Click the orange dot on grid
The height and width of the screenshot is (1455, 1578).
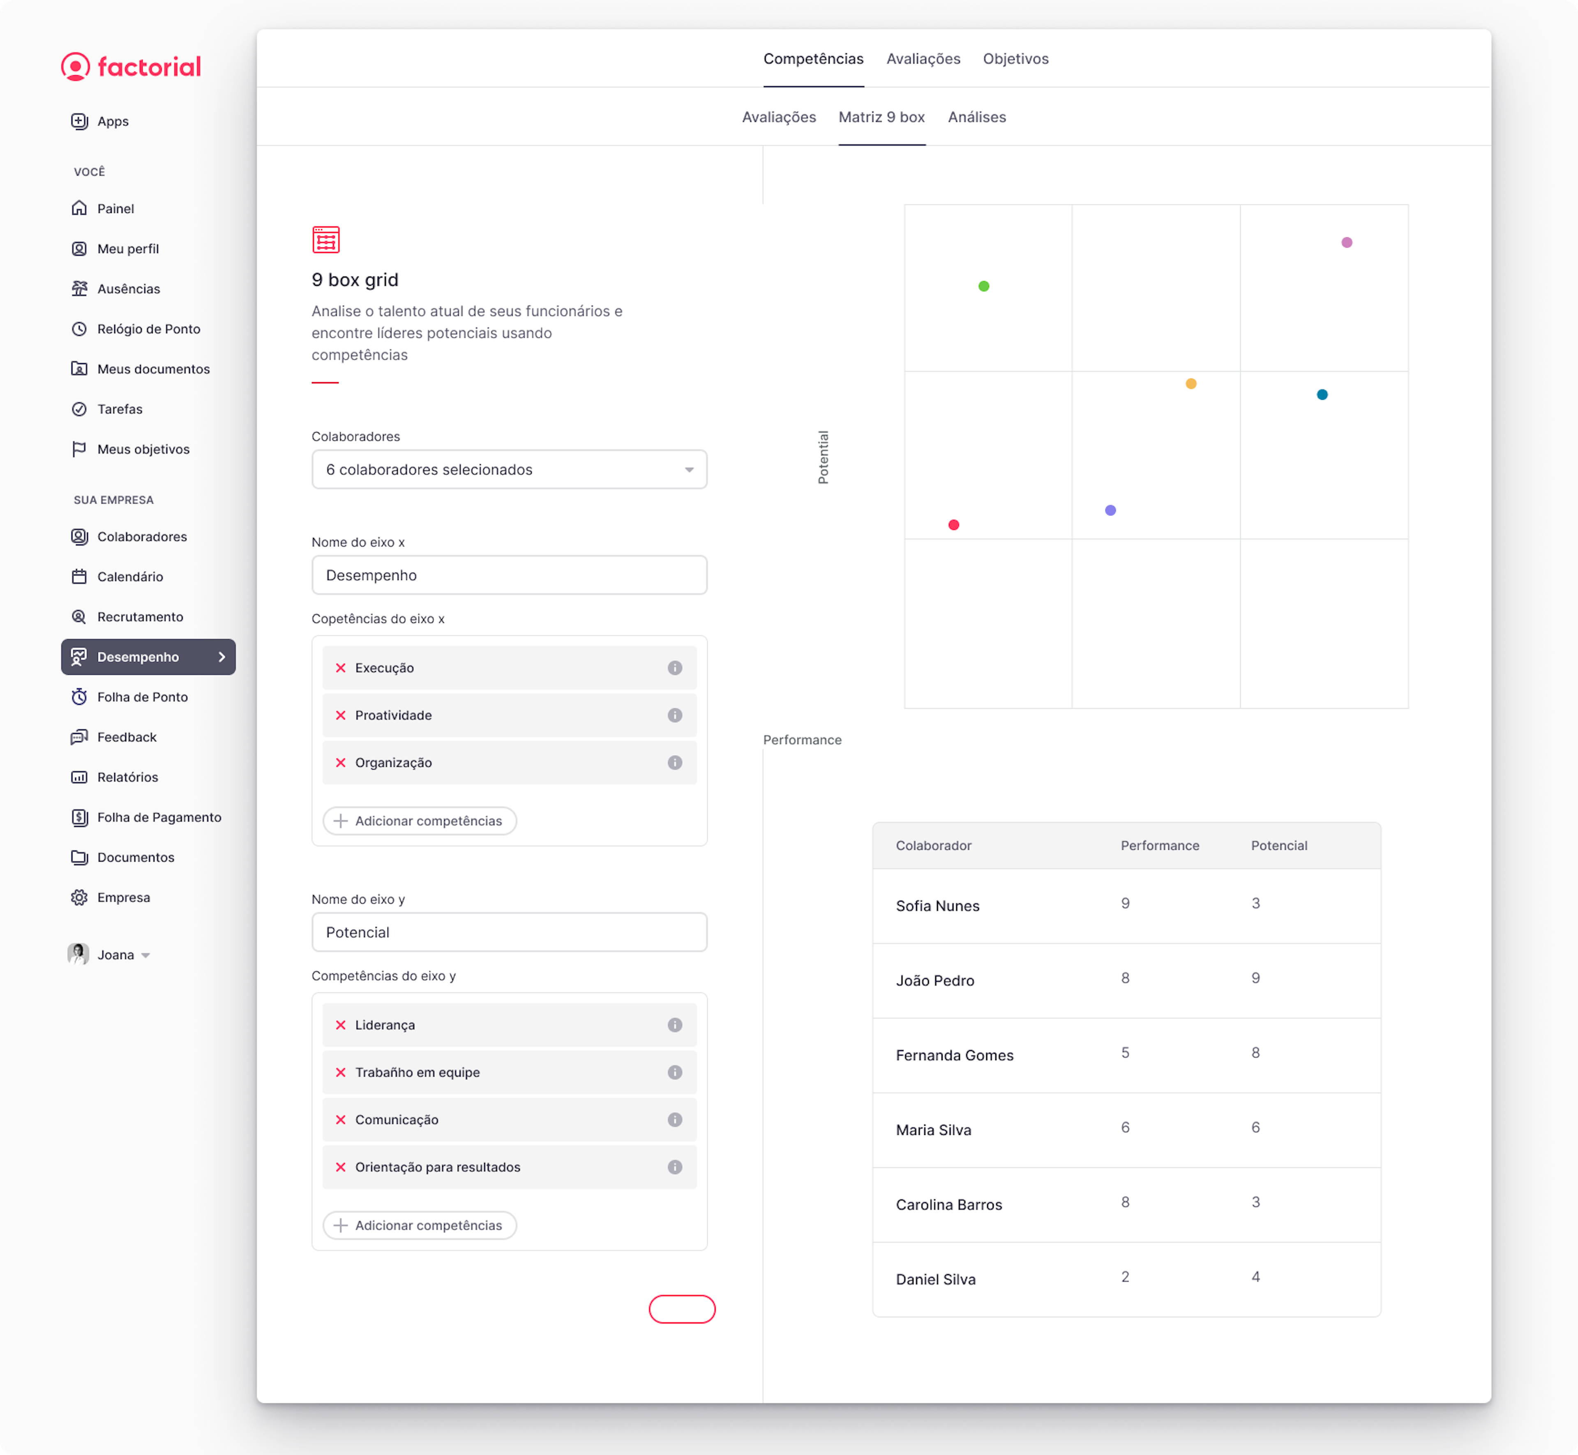pyautogui.click(x=1192, y=384)
